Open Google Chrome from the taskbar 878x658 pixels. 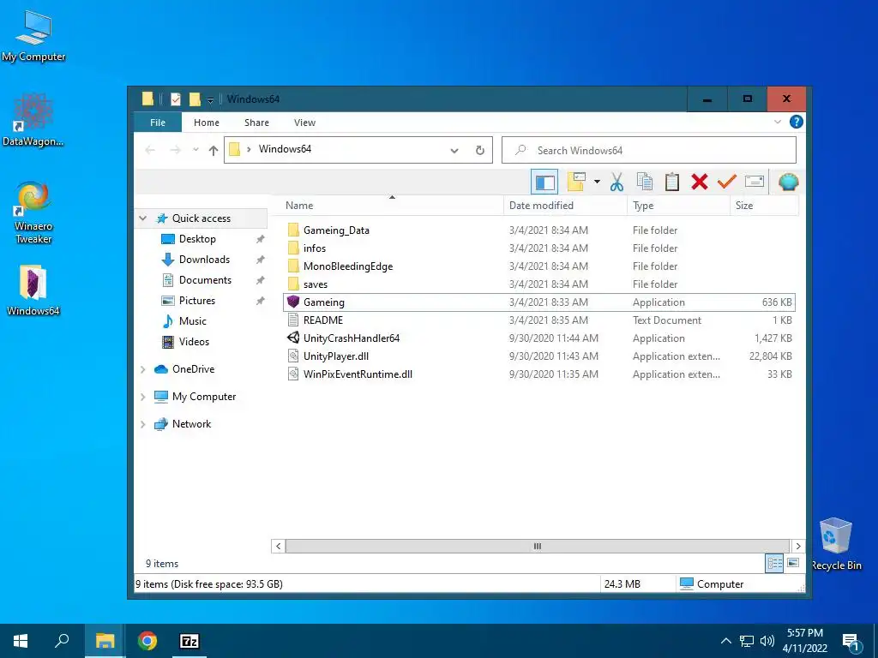pos(147,641)
